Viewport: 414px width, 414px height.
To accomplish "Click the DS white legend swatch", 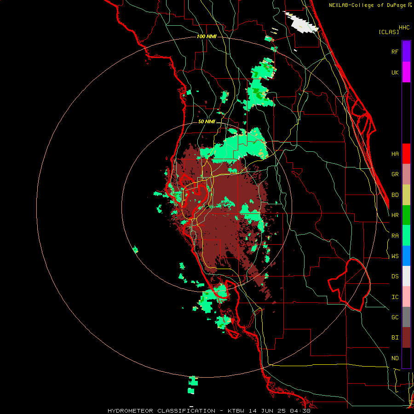I will click(406, 276).
